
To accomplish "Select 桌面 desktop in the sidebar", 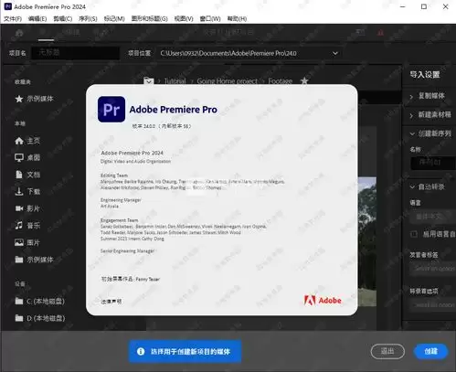I will point(27,157).
